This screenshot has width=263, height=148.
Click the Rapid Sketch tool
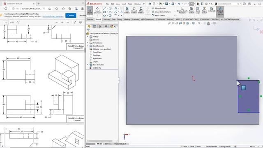tap(204, 10)
